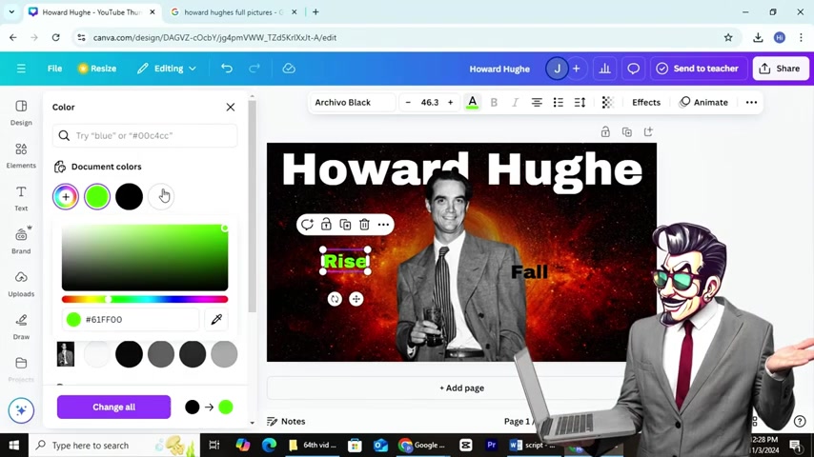Click the hex code #61FF00 field
814x457 pixels.
click(131, 319)
